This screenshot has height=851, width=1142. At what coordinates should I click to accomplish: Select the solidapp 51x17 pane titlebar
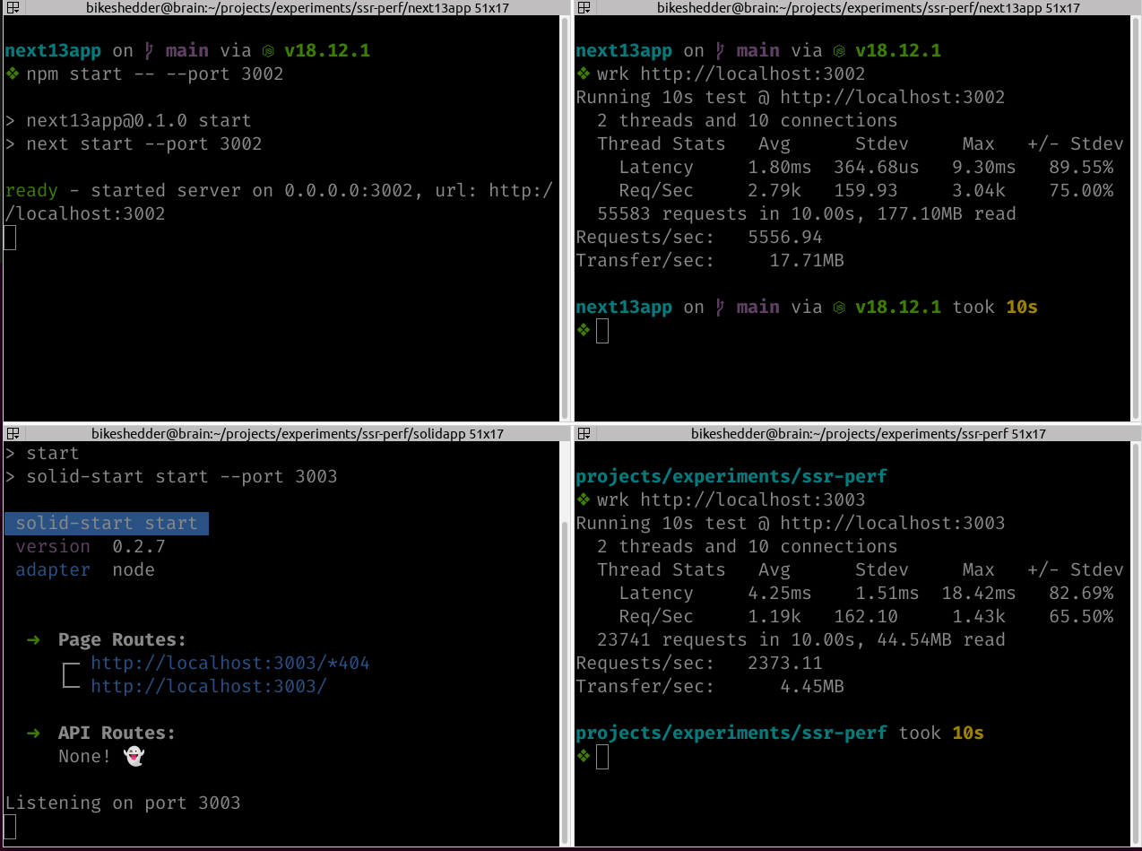point(286,434)
